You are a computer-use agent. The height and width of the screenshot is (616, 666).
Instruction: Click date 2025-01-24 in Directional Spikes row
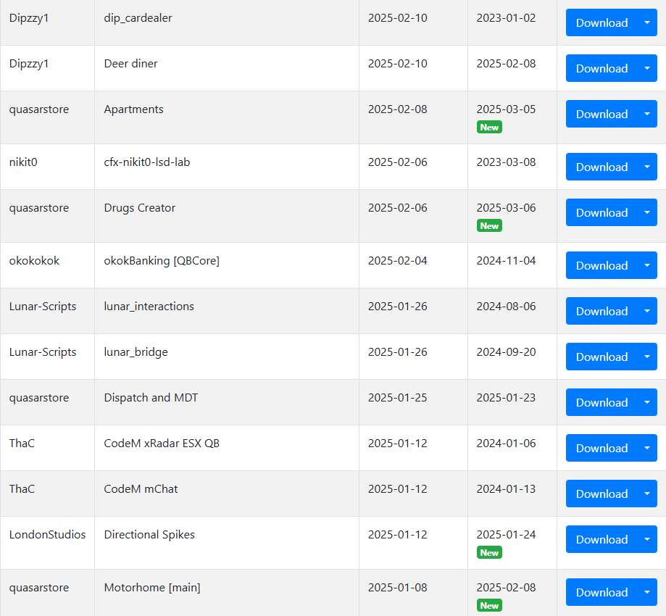(506, 534)
